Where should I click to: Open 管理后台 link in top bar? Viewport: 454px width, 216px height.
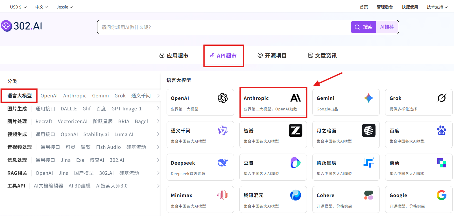tap(385, 7)
